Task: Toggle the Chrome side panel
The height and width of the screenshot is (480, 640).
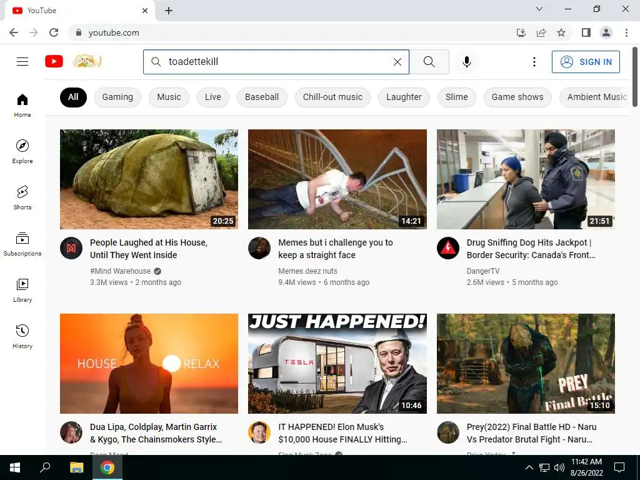Action: [x=586, y=32]
